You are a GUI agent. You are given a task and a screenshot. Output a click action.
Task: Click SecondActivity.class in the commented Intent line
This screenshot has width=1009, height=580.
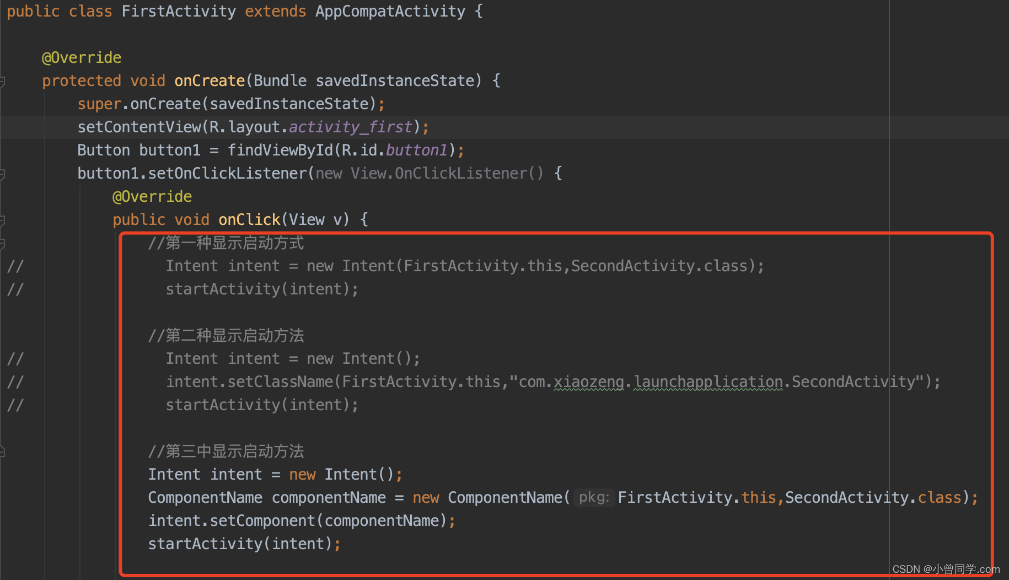[659, 266]
